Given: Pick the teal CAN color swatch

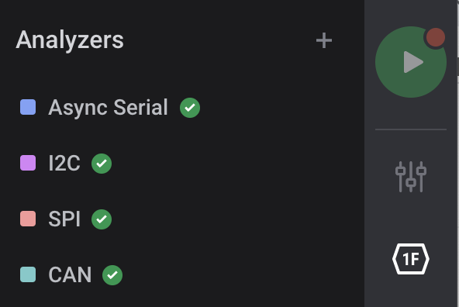Looking at the screenshot, I should [x=28, y=274].
